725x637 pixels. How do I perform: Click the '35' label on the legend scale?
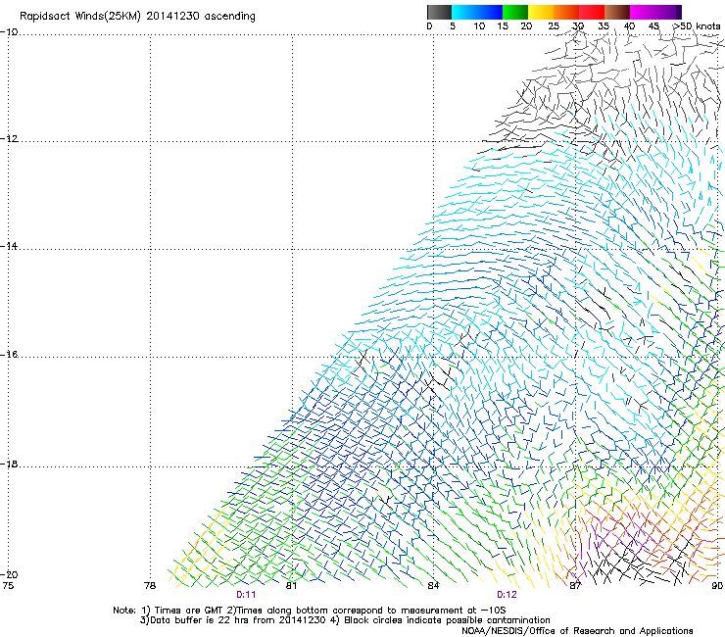pyautogui.click(x=604, y=26)
